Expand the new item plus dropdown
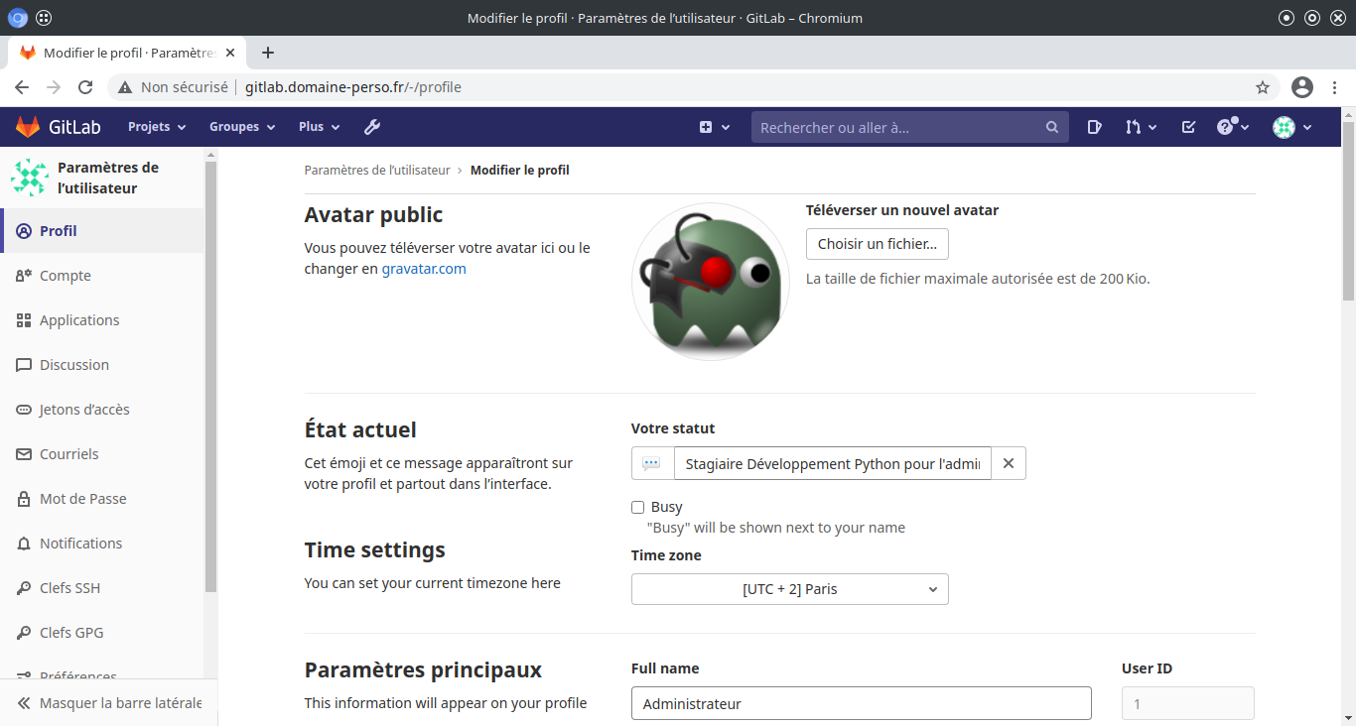Screen dimensions: 1356x726 pos(715,127)
